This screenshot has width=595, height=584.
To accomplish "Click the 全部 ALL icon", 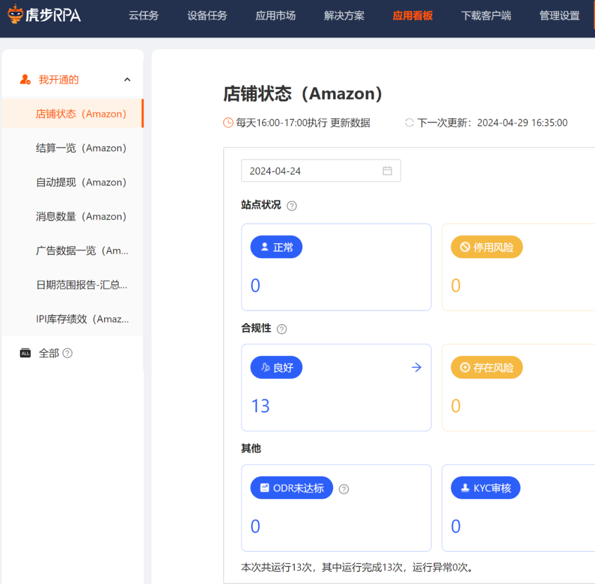I will [x=25, y=353].
